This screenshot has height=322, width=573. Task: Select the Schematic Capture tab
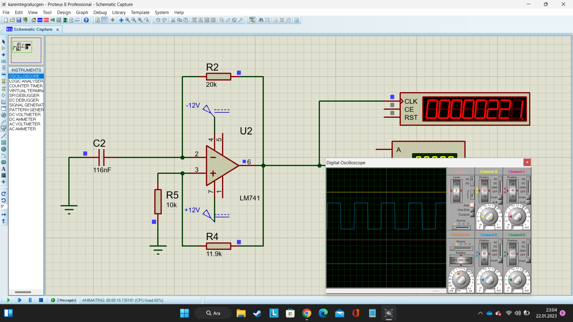(x=33, y=29)
